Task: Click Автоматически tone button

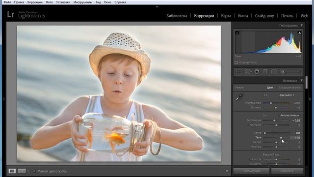Action: (x=289, y=116)
